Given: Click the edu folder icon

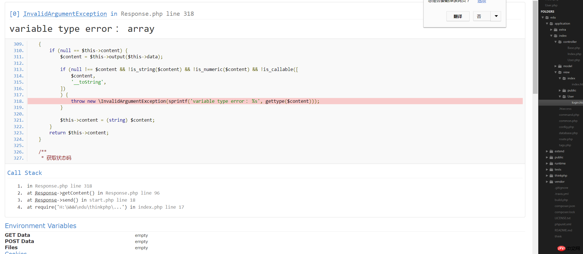Looking at the screenshot, I should [x=547, y=17].
